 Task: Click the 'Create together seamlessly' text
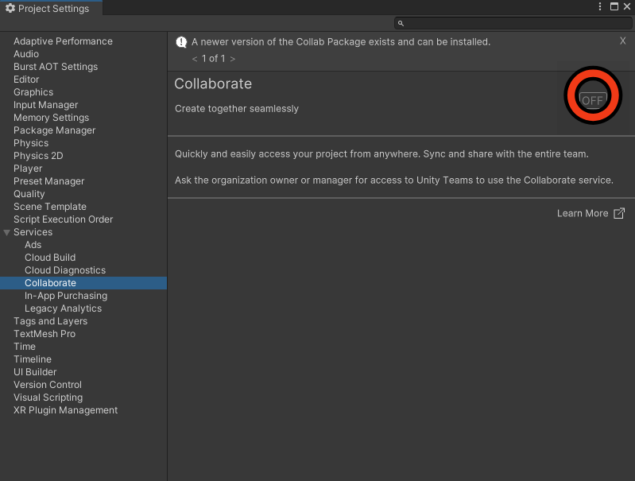tap(237, 109)
